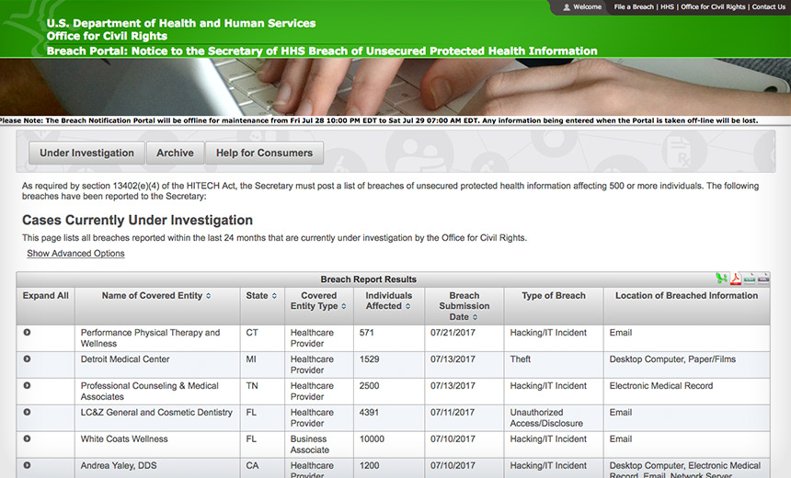Export results as CSV file
The image size is (791, 478).
tap(750, 279)
